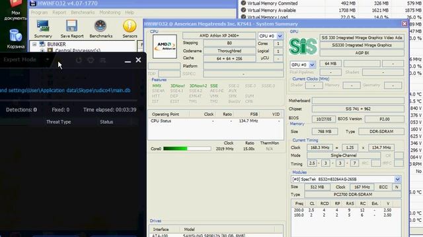
Task: Click the PC2700 DDR-SDRAM module type field
Action: tap(353, 194)
